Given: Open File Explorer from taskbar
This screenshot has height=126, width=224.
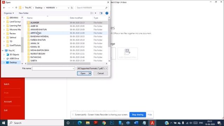Looking at the screenshot, I should pos(88,123).
